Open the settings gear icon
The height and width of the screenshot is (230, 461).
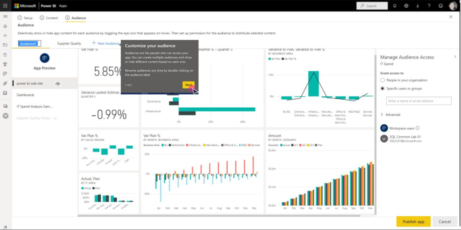click(x=406, y=6)
